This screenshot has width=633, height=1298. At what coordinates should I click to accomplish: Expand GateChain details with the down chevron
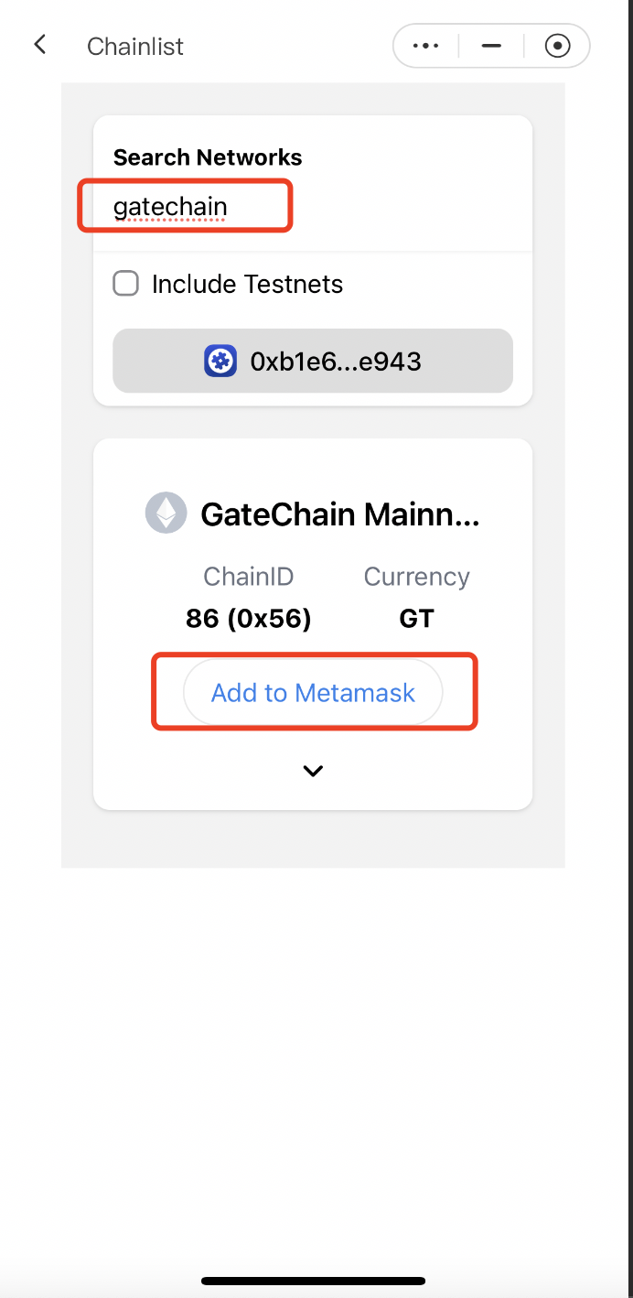pos(313,772)
